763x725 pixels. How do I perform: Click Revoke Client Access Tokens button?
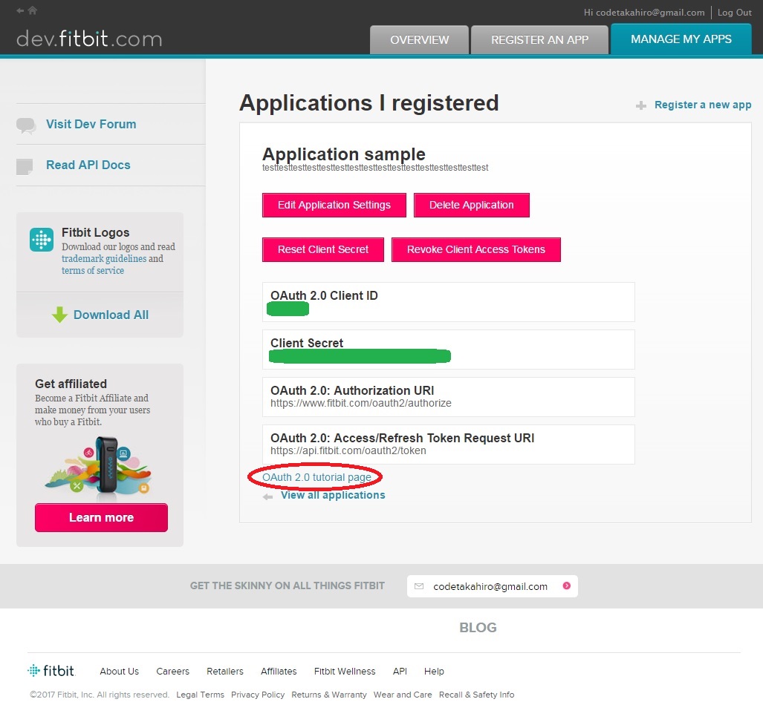click(476, 250)
